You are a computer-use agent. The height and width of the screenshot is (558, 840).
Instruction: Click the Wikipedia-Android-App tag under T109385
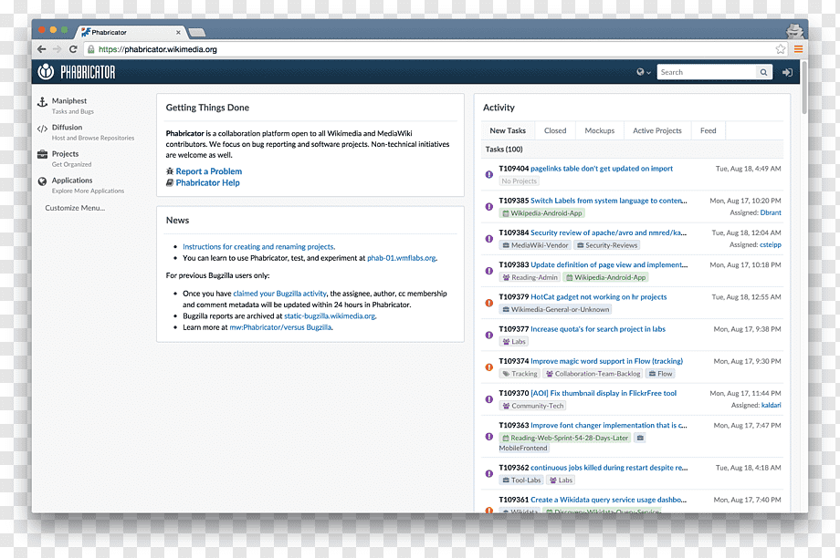[x=541, y=213]
